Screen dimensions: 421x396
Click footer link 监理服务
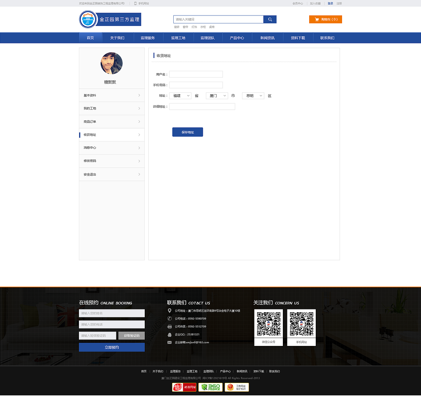[x=175, y=371]
